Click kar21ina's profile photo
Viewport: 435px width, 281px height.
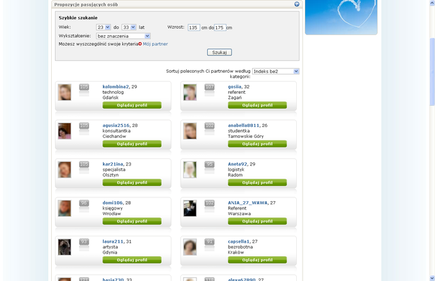click(65, 170)
